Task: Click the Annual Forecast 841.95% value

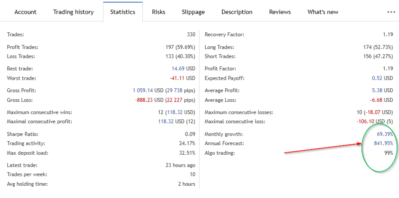Action: 382,143
